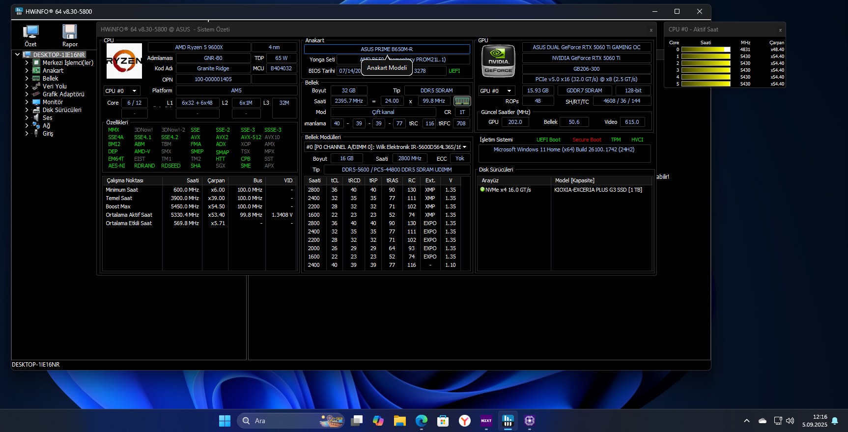Click the Ağ network tree icon
The height and width of the screenshot is (432, 848).
pyautogui.click(x=36, y=126)
